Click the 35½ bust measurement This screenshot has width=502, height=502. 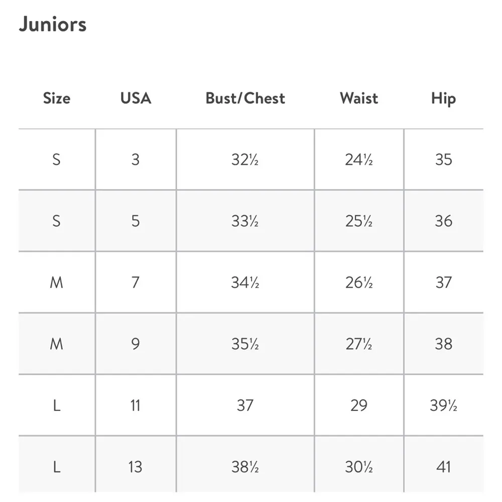245,344
